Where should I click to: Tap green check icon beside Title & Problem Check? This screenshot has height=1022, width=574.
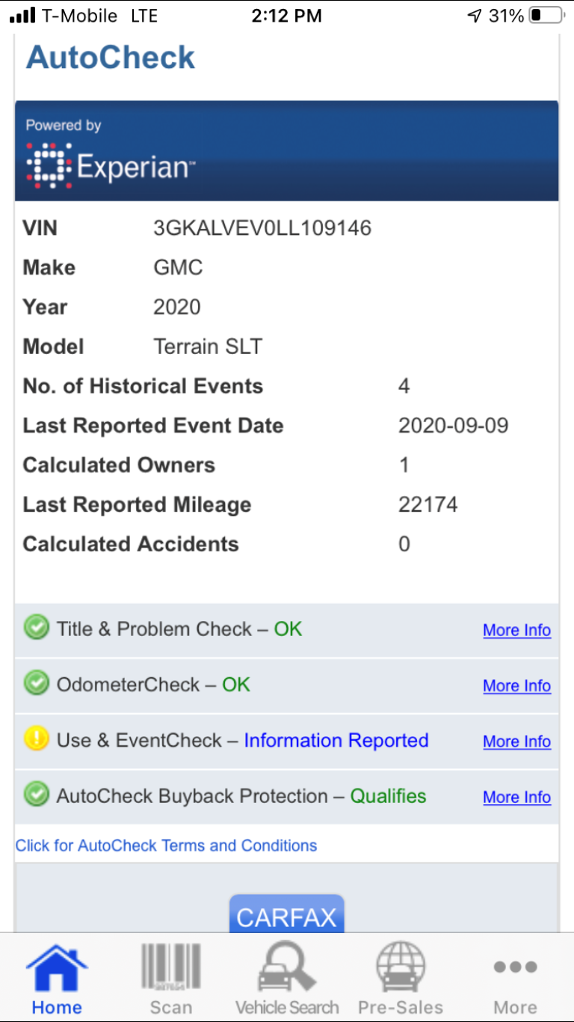[x=36, y=628]
